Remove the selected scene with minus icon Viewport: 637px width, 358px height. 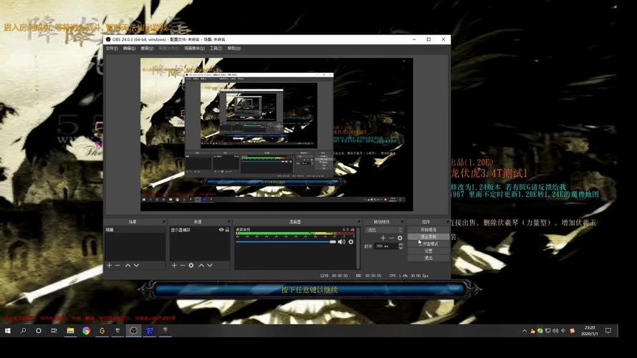[118, 265]
